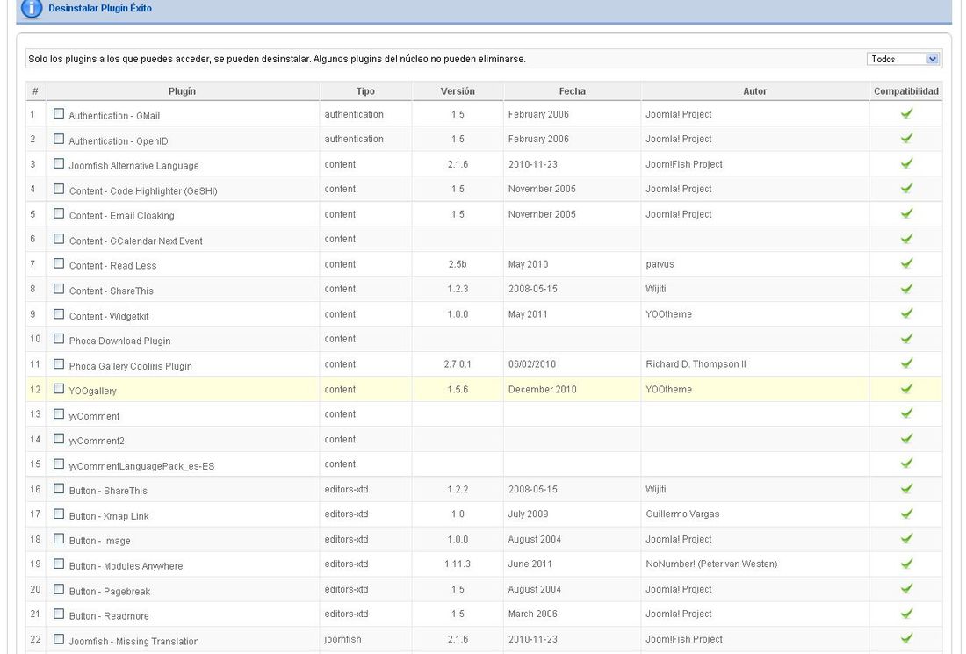This screenshot has height=654, width=966.
Task: Click compatibility checkmark for Content - Widgetkit
Action: pos(906,313)
